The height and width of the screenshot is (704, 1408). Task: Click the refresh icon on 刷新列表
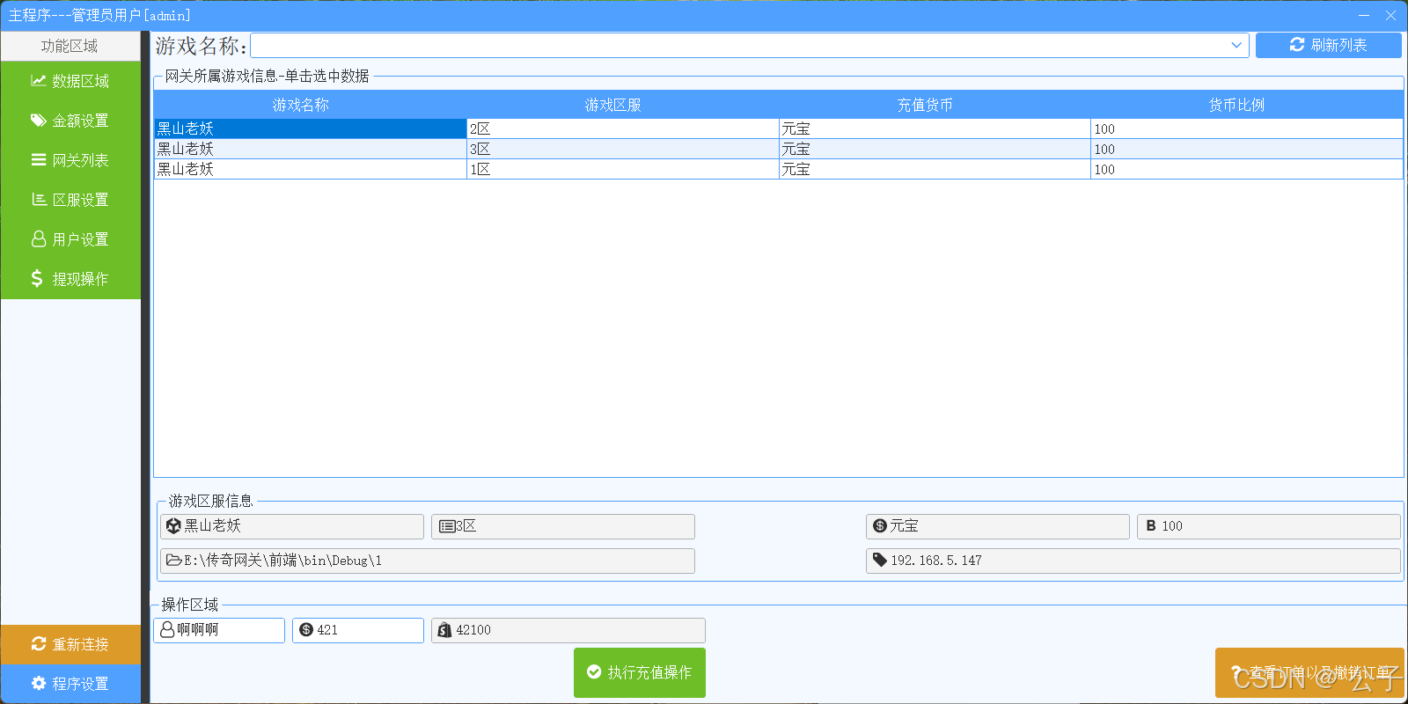click(1297, 45)
